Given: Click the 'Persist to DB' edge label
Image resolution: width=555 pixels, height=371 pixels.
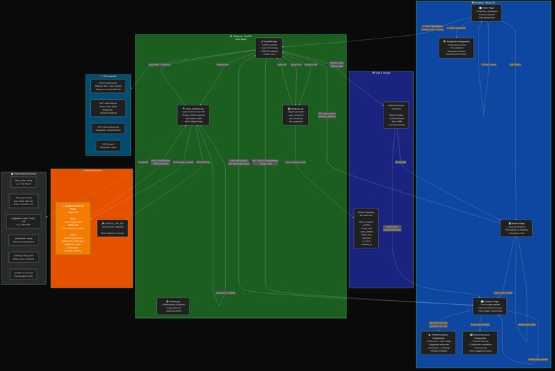Looking at the screenshot, I should [311, 65].
